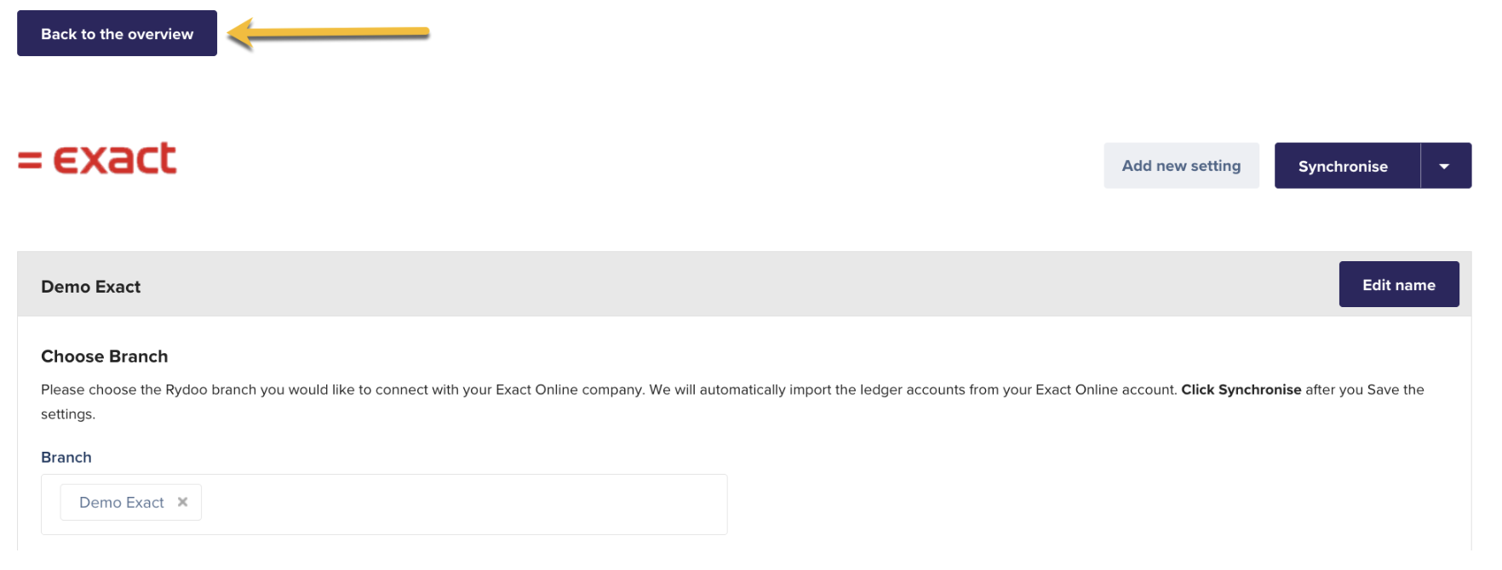This screenshot has height=570, width=1502.
Task: Remove the Demo Exact branch tag
Action: click(182, 502)
